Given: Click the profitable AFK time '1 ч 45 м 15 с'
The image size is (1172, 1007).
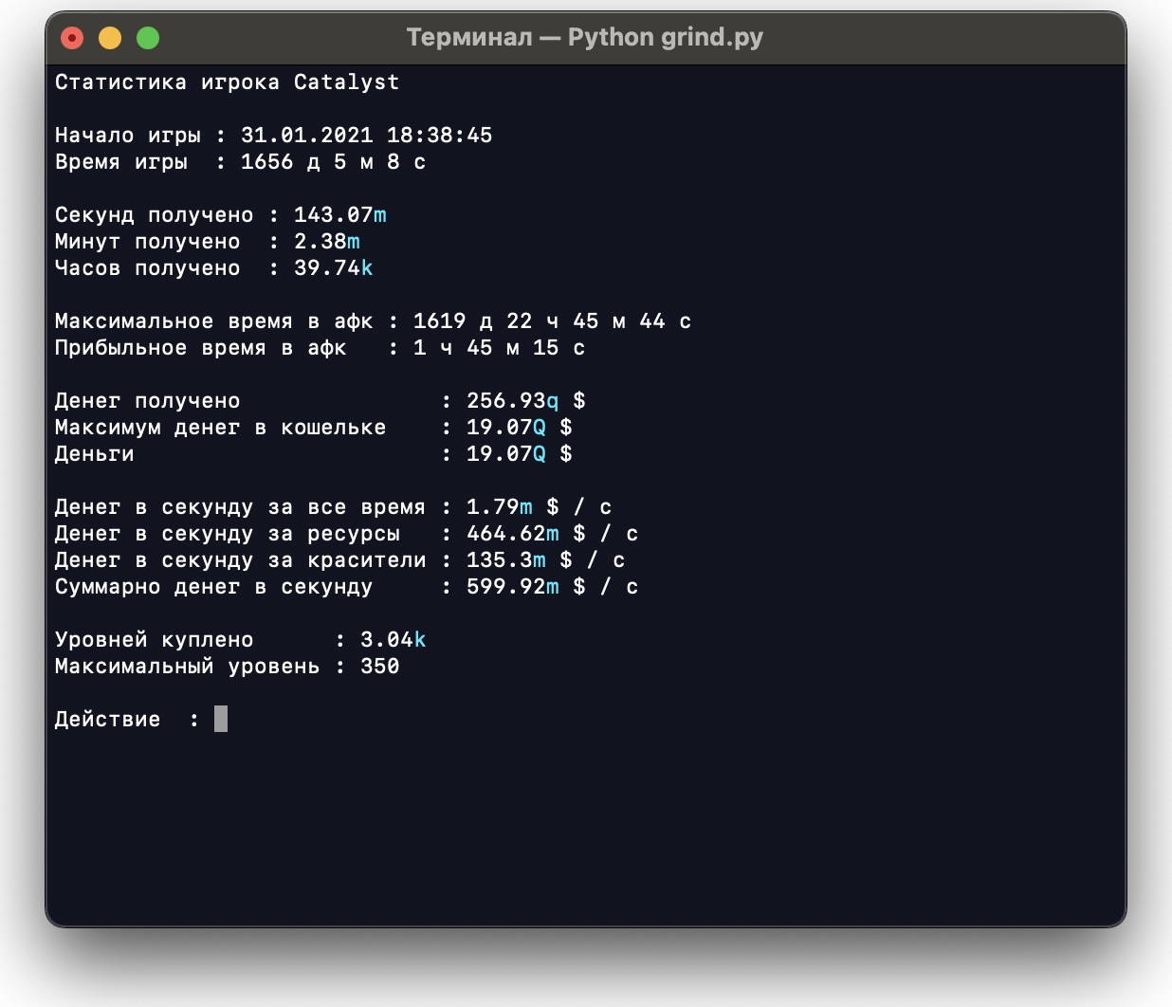Looking at the screenshot, I should 499,348.
